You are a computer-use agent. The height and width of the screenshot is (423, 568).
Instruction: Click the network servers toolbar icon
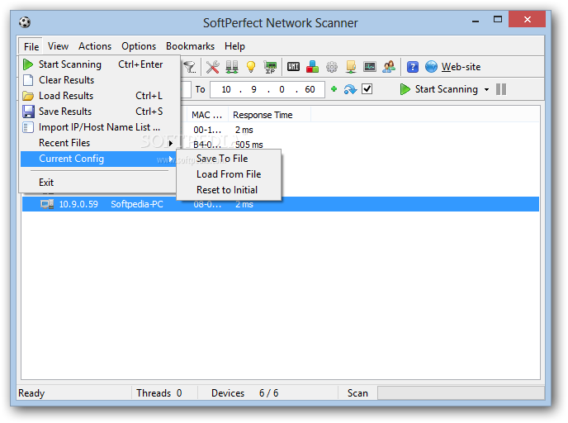coord(232,67)
